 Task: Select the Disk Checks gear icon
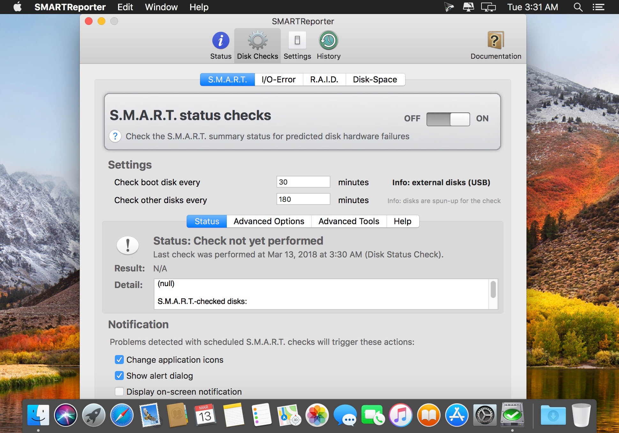pos(257,41)
